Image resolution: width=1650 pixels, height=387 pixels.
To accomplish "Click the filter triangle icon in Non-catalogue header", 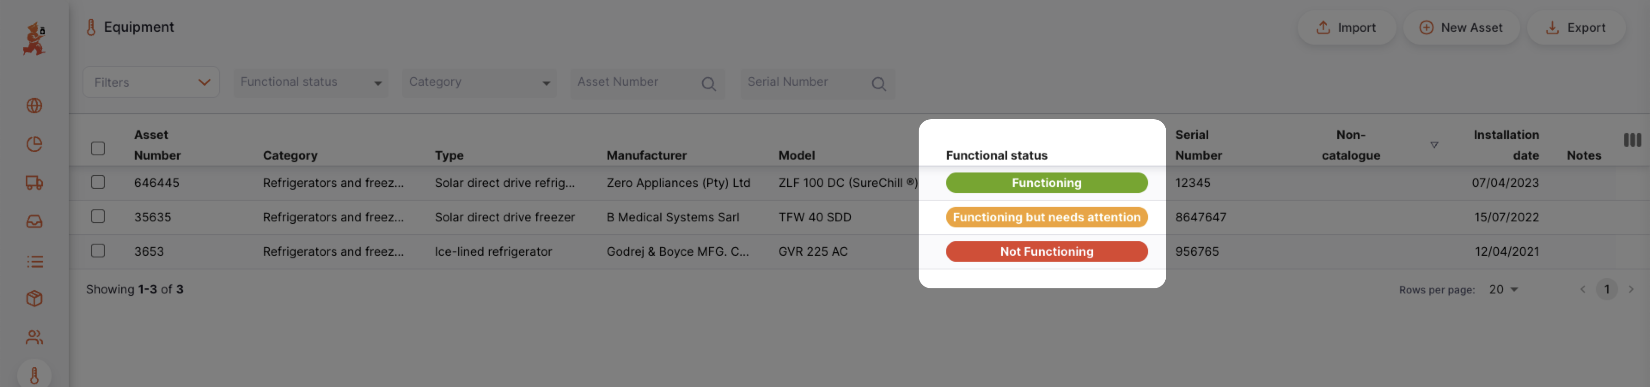I will (1434, 145).
